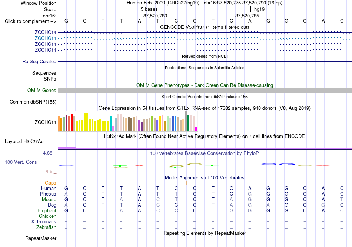Open 'Repeating Elements by RepeatMasker' title
Screen dimensions: 352x247
205,233
